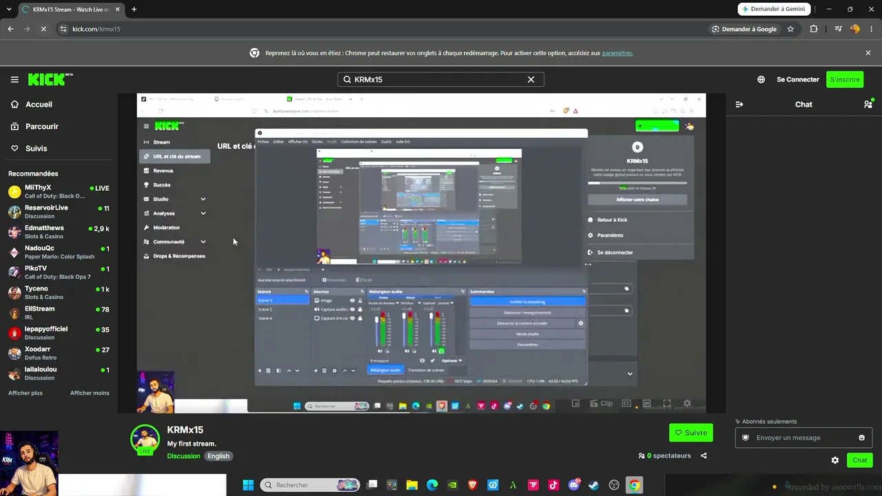This screenshot has width=882, height=496.
Task: Expand list with Afficher plus
Action: click(x=25, y=393)
